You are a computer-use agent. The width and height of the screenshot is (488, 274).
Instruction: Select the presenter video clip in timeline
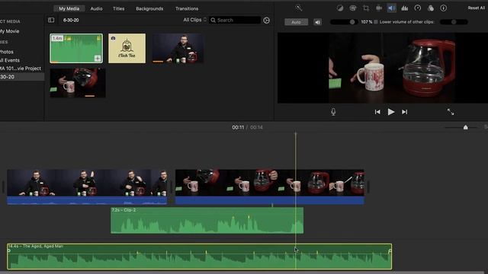tap(87, 186)
